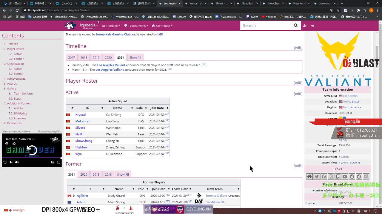The width and height of the screenshot is (382, 214).
Task: Select Show All in Timeline tabs
Action: 135,57
